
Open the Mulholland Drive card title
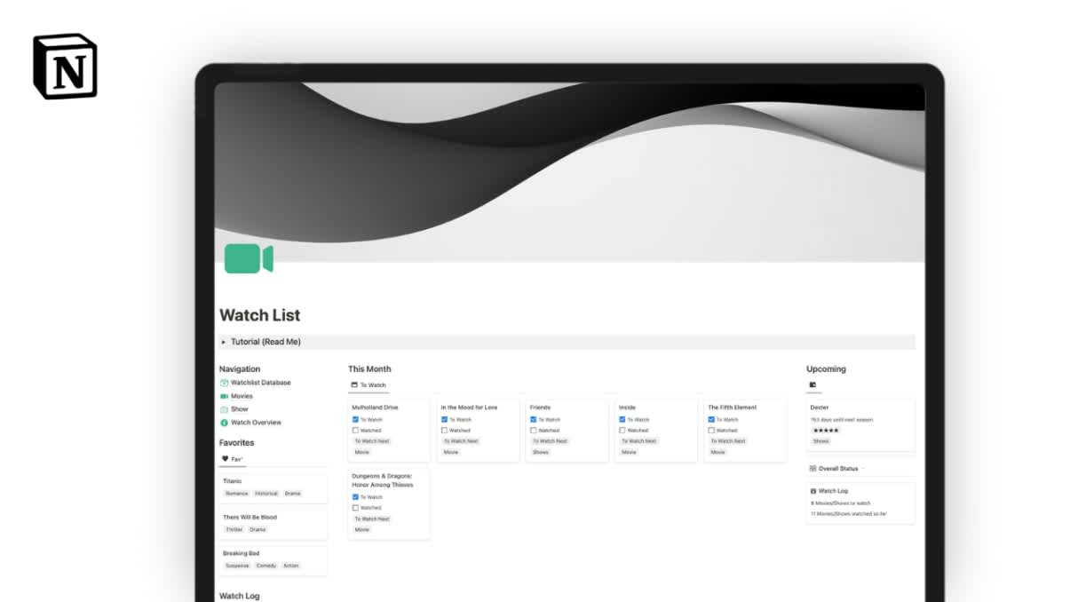375,408
